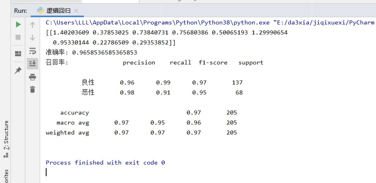Screen dimensions: 376x183
Task: Close the 逻辑回归 run tab
Action: click(x=77, y=11)
